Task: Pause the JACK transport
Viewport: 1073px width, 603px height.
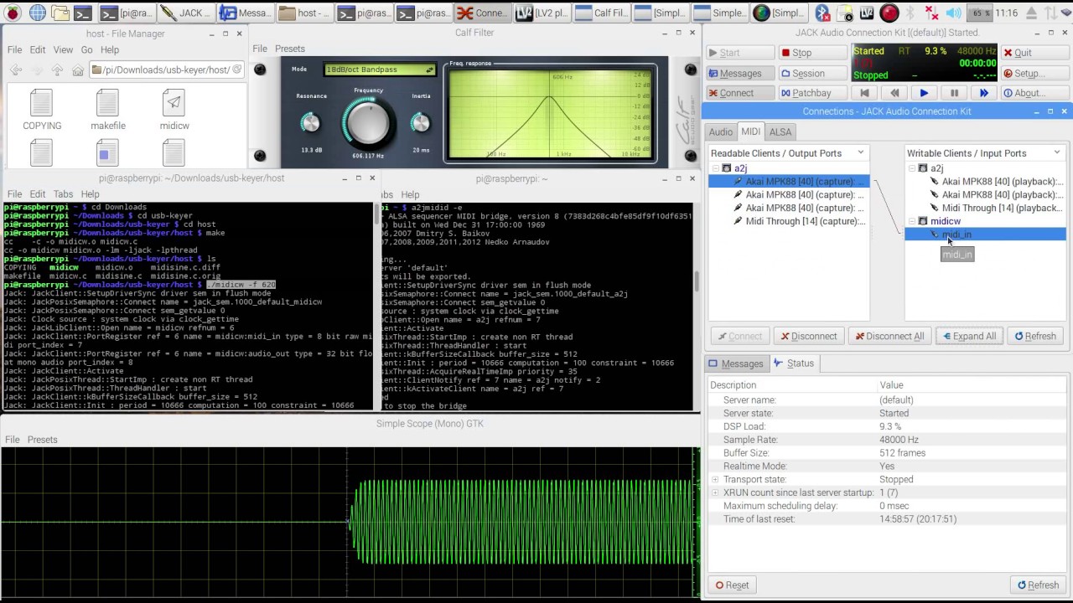Action: (954, 93)
